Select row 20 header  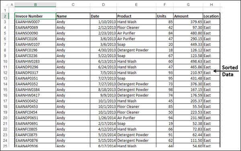(x=5, y=118)
